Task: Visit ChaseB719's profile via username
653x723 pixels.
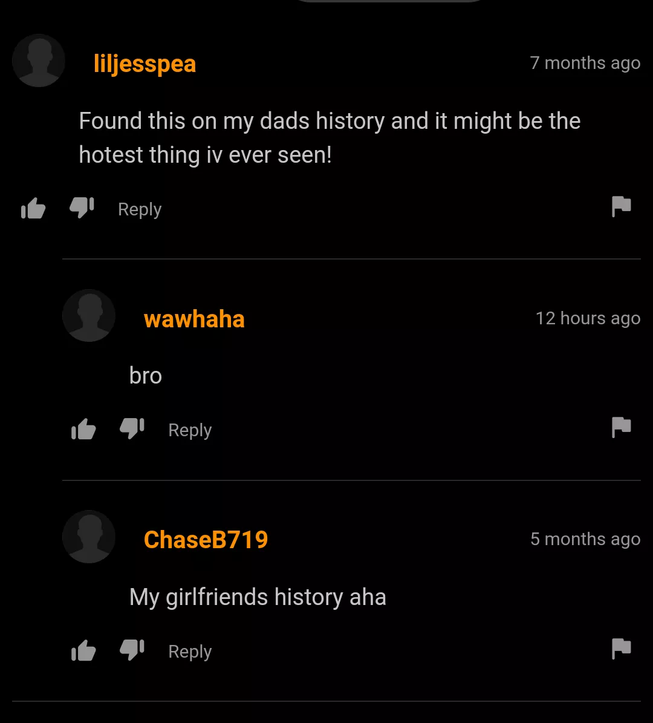Action: (206, 540)
